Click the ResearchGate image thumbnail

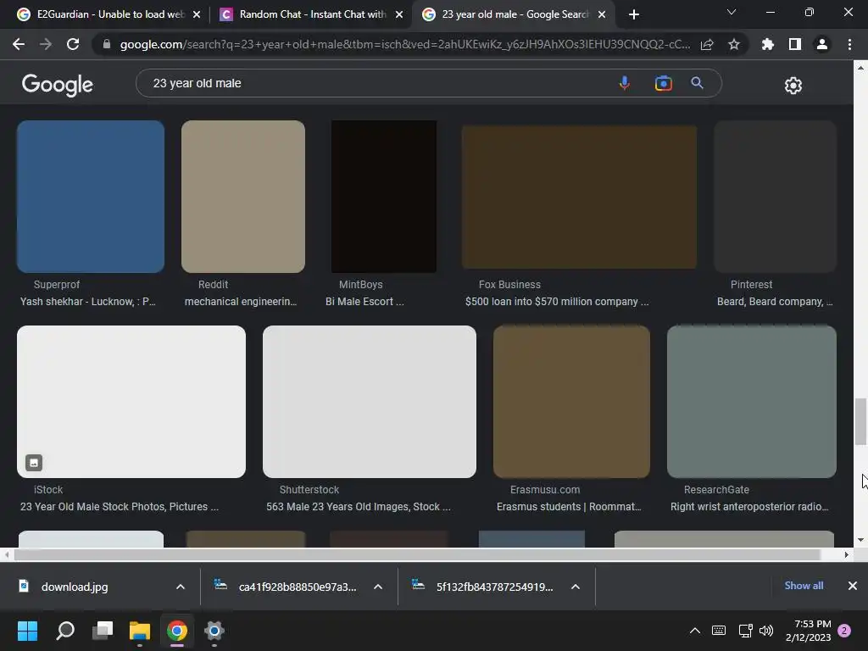pos(752,402)
